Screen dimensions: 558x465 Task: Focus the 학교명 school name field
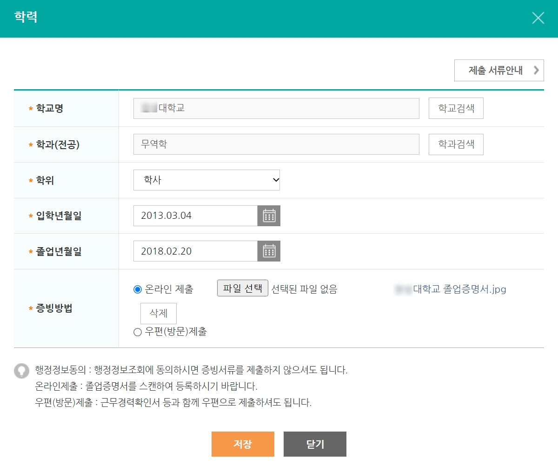(x=276, y=108)
